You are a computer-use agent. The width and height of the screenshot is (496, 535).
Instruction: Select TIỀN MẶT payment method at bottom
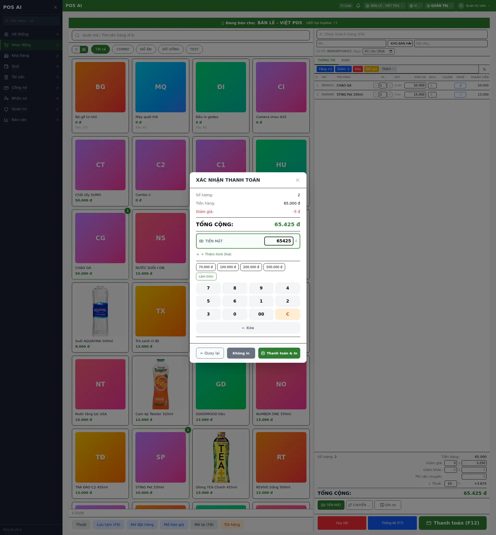(x=331, y=505)
